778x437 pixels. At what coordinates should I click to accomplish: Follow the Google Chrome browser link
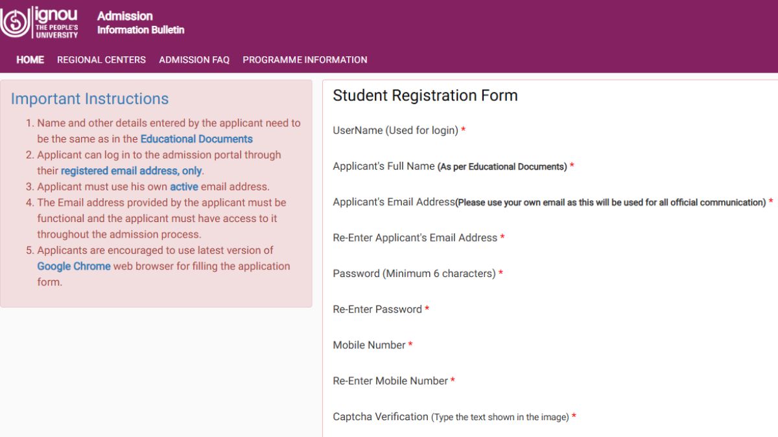73,266
